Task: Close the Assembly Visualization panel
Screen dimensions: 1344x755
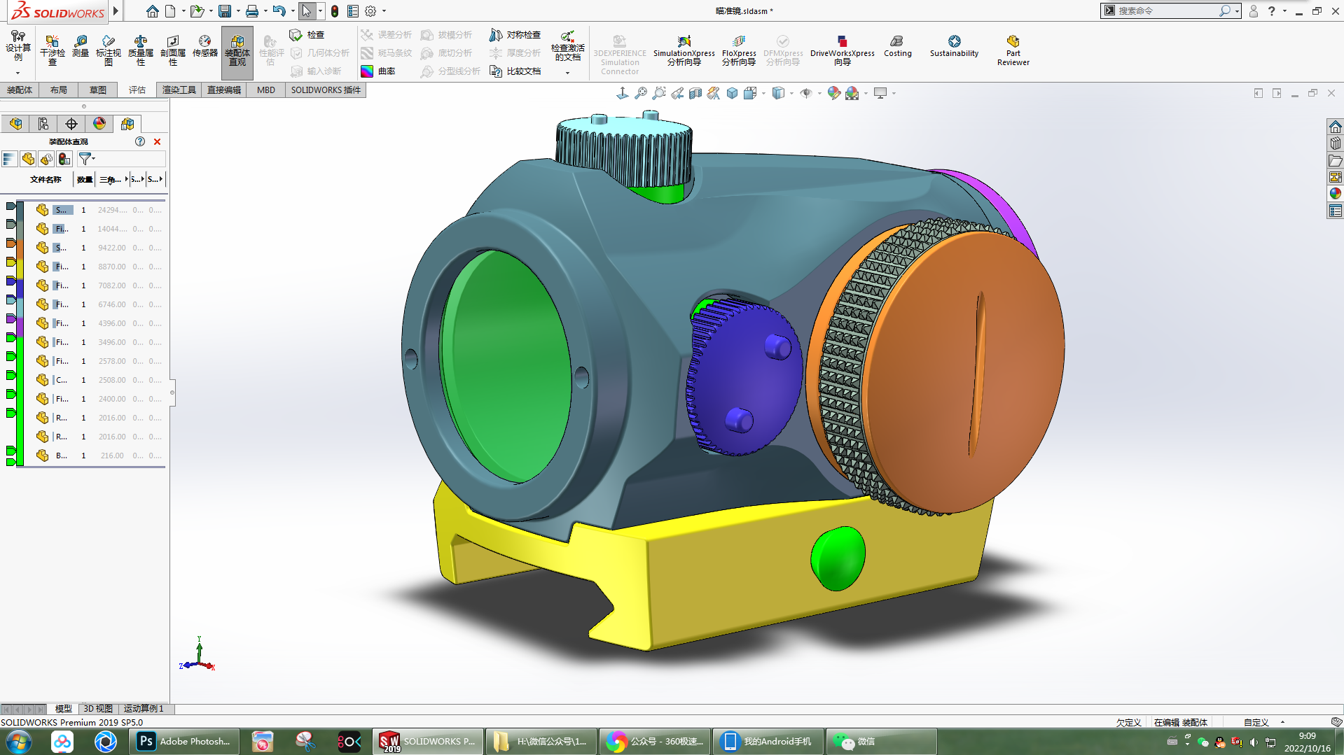Action: coord(157,141)
